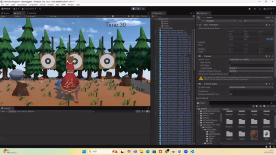Toggle the Canvas GameObject active checkbox
The image size is (276, 155).
coord(203,17)
